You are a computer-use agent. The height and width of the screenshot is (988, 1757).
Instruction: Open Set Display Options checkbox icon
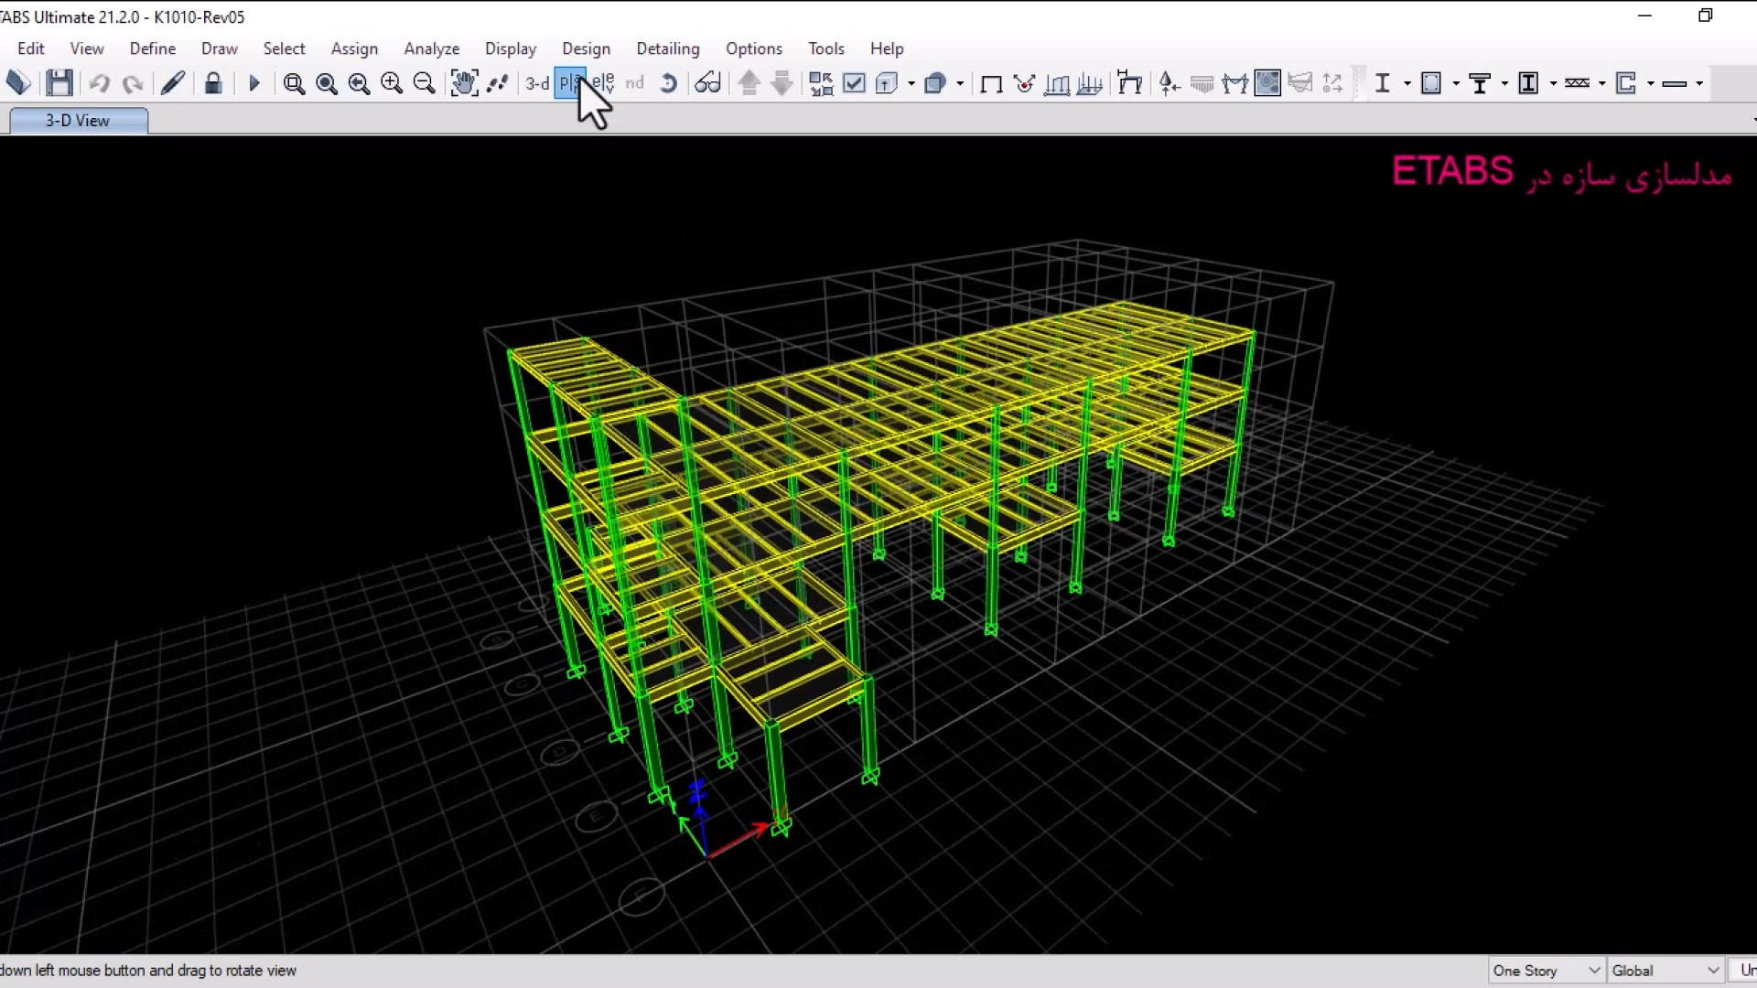[855, 84]
